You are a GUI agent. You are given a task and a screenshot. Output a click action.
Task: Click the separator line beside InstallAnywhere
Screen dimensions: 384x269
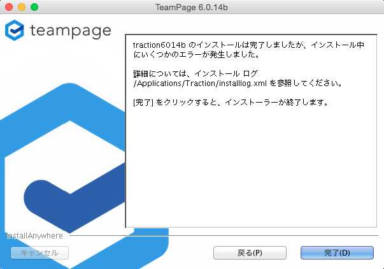223,236
